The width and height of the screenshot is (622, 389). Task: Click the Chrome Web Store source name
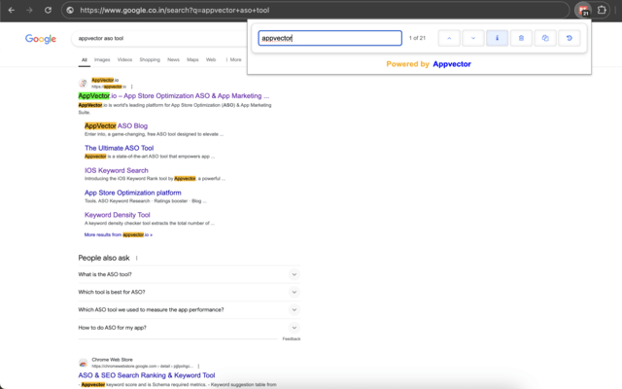tap(113, 360)
